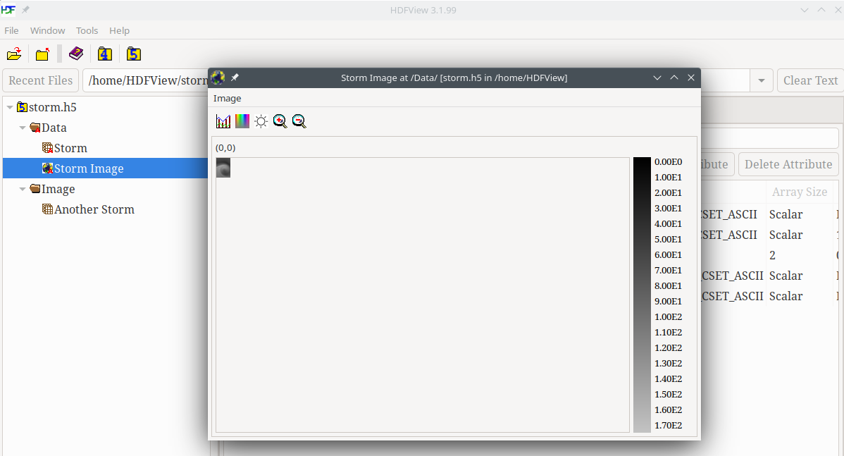844x456 pixels.
Task: Zoom out of the storm image
Action: coord(299,121)
